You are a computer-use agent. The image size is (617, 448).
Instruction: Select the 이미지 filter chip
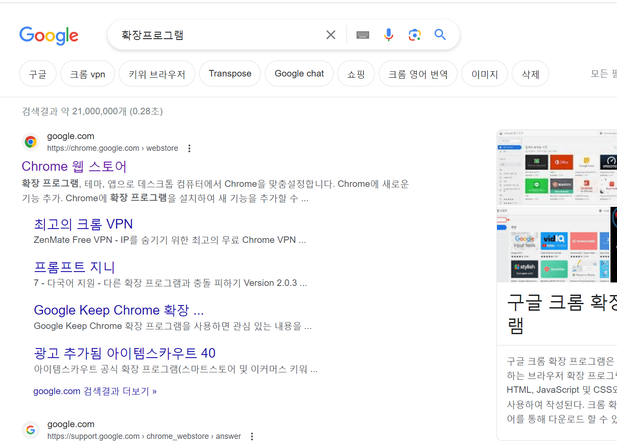tap(485, 74)
